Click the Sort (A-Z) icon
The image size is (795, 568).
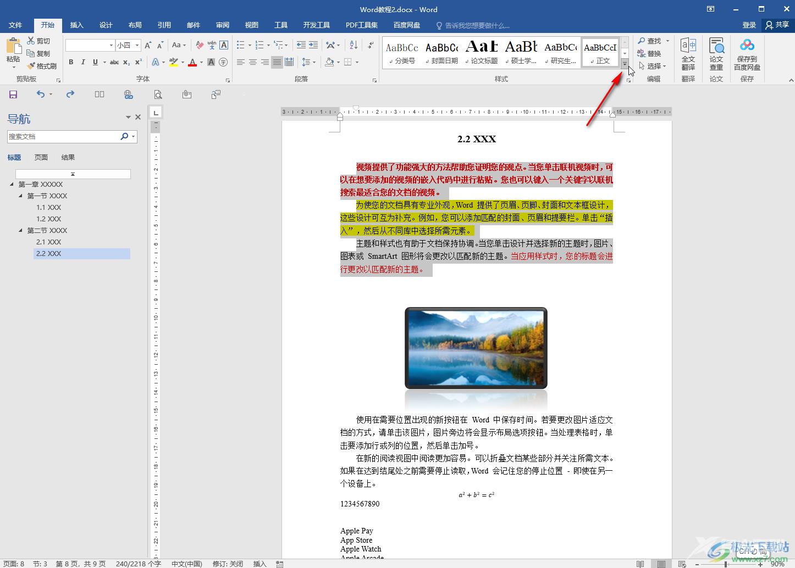pos(354,45)
